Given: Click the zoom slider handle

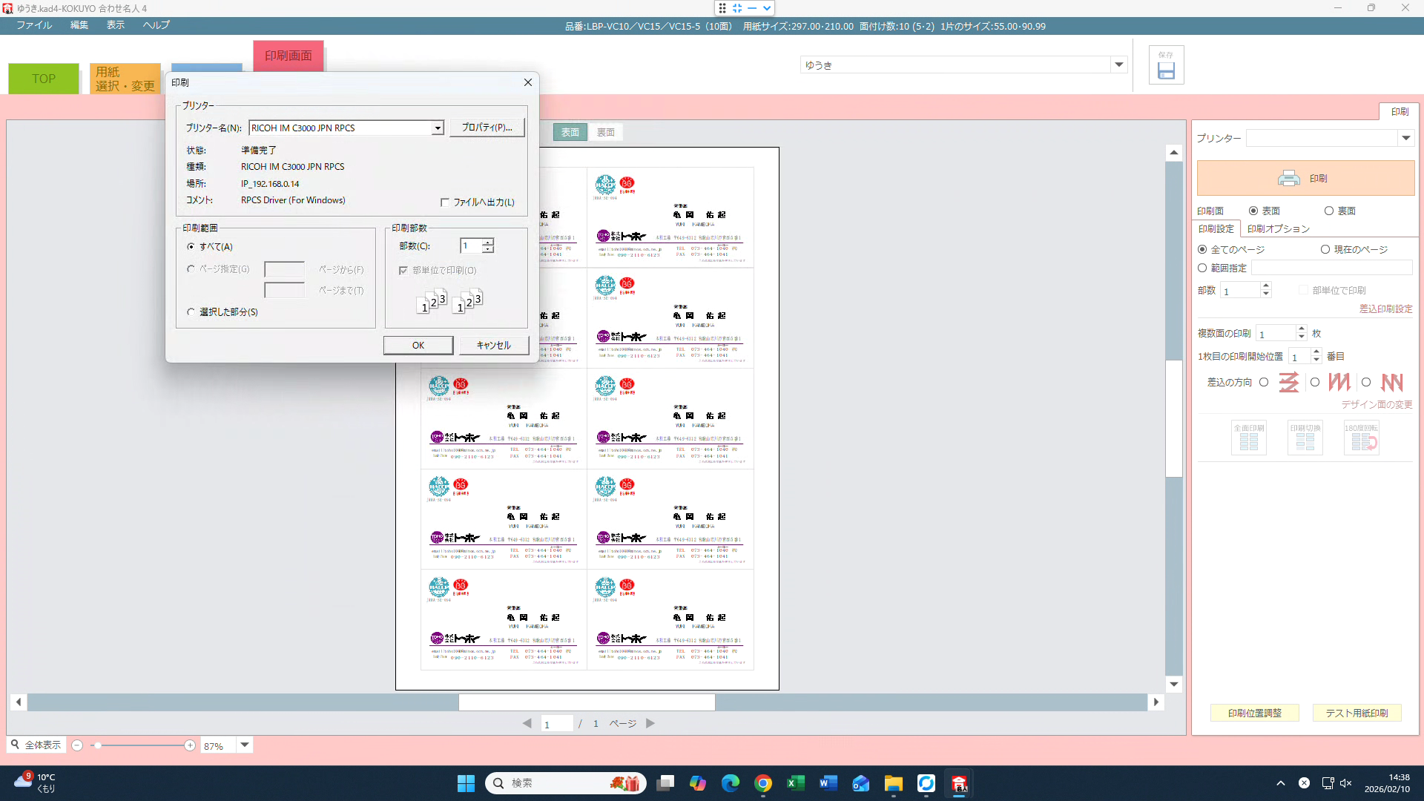Looking at the screenshot, I should tap(97, 745).
